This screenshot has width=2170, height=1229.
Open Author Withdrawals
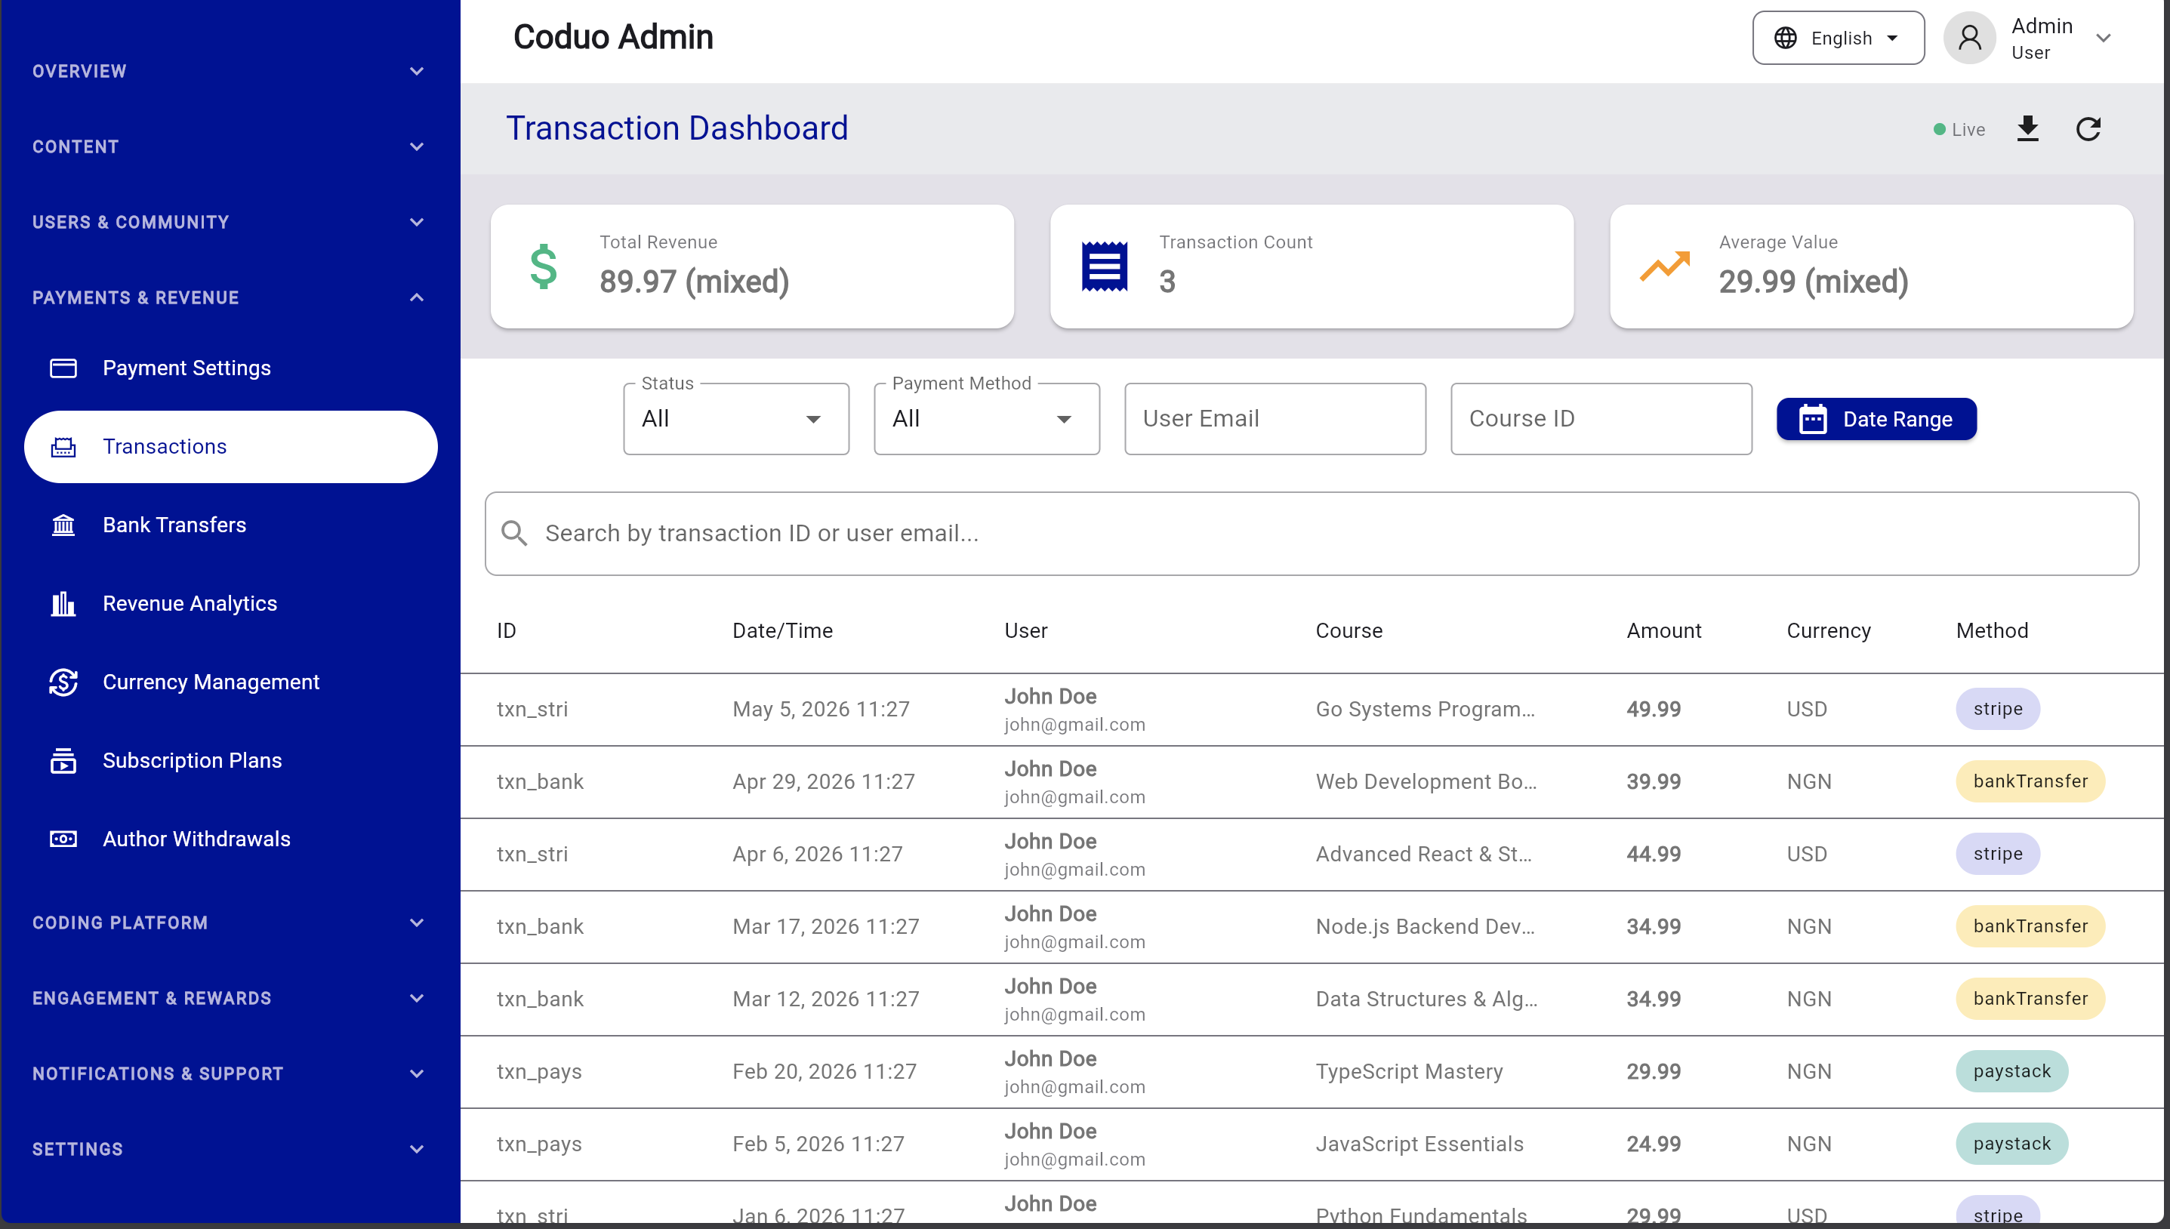pos(230,839)
